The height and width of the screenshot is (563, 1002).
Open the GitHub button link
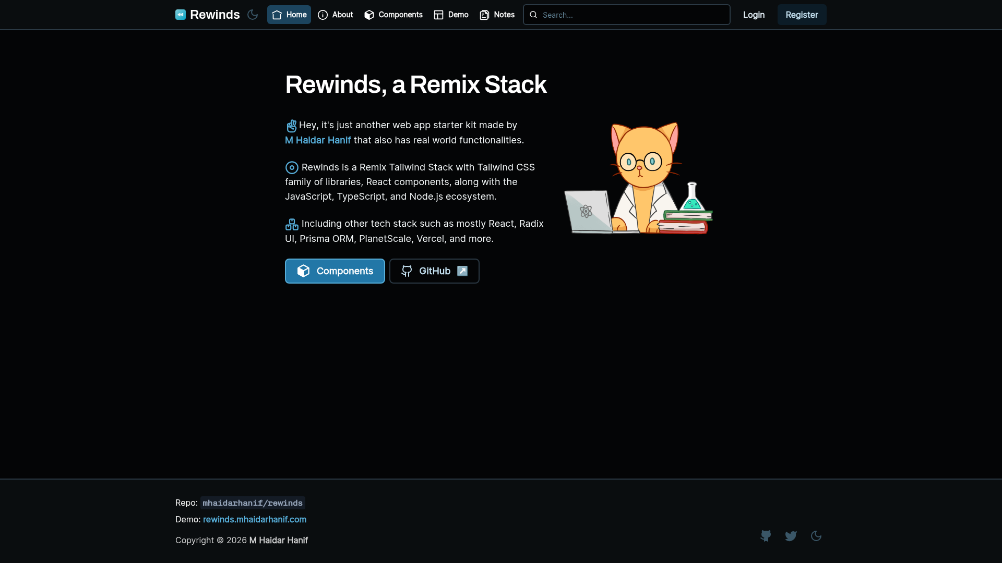[x=434, y=271]
